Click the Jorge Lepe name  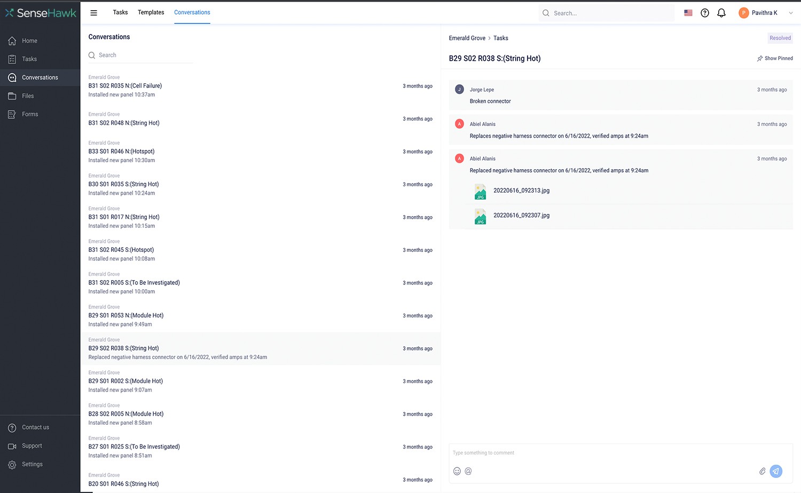tap(482, 90)
